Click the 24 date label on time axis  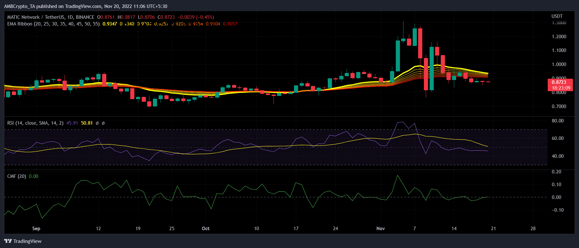click(x=335, y=229)
